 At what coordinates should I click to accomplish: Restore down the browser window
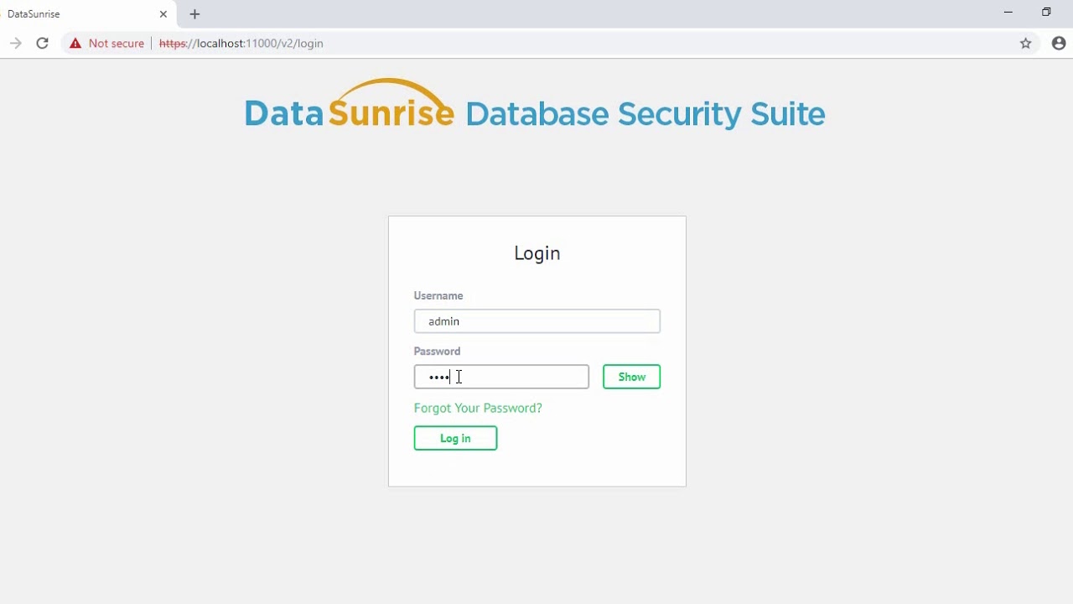click(1046, 13)
